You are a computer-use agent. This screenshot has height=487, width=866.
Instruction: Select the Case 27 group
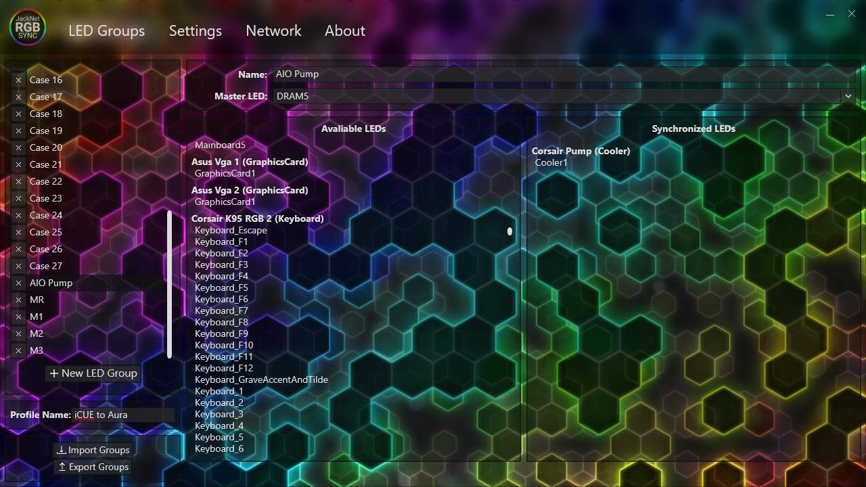tap(46, 266)
